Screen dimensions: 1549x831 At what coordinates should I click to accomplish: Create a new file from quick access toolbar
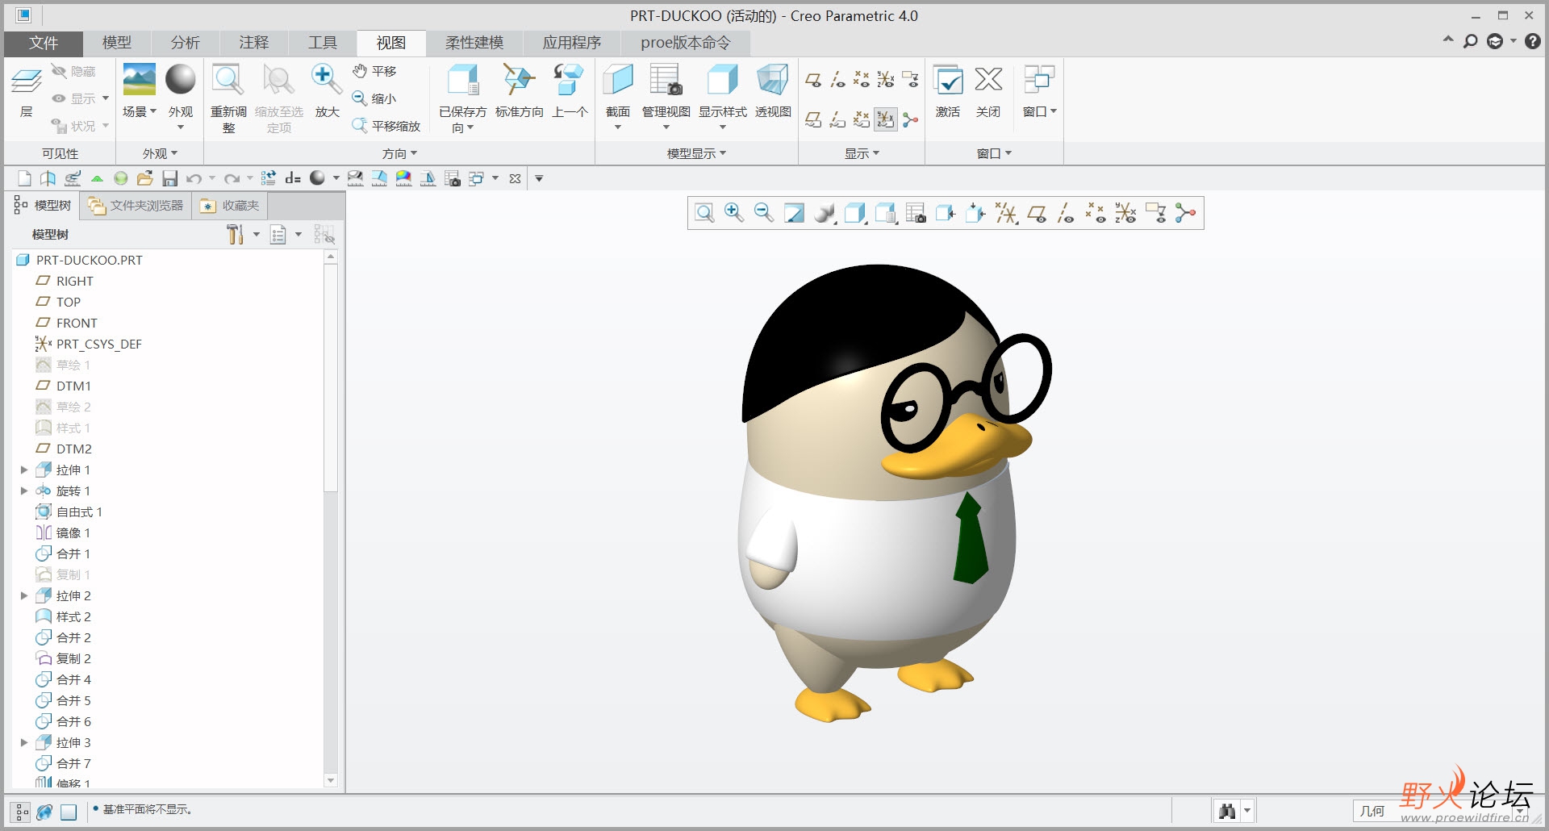pyautogui.click(x=24, y=178)
